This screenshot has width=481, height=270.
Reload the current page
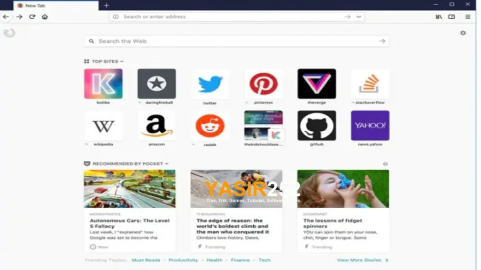pos(32,17)
